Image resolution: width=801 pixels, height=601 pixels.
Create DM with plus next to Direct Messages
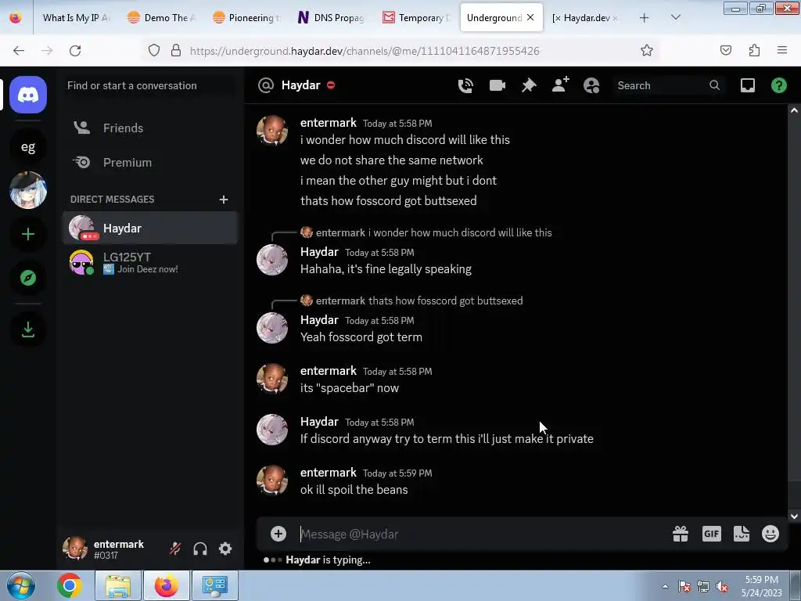click(x=223, y=200)
